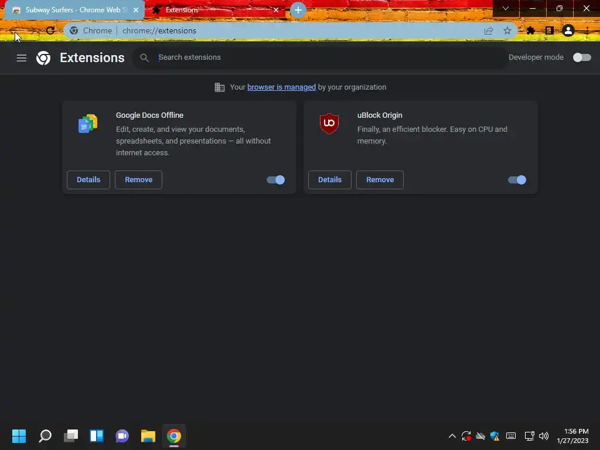Close the Subway Surfers tab
The width and height of the screenshot is (600, 450).
tap(136, 11)
